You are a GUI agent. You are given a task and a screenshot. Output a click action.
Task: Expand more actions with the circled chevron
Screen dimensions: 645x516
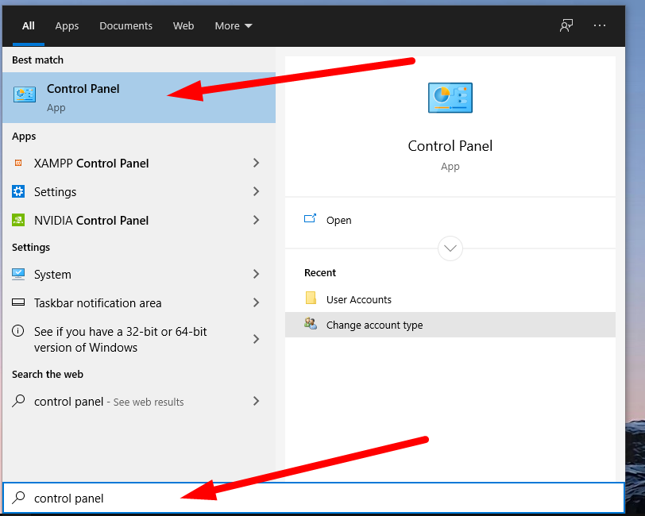(450, 248)
